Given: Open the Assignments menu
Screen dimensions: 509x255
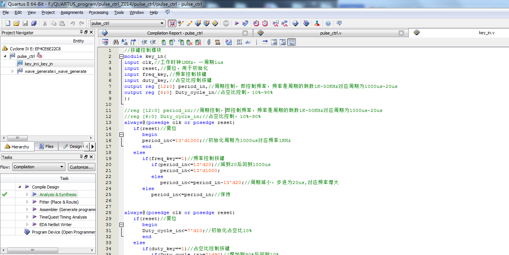Looking at the screenshot, I should coord(72,12).
